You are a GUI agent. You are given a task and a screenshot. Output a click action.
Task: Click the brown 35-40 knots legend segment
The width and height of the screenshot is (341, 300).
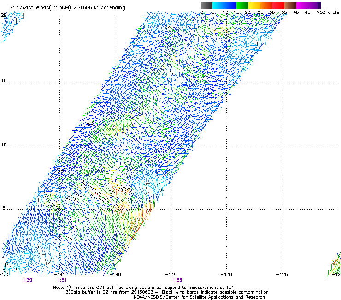(290, 6)
